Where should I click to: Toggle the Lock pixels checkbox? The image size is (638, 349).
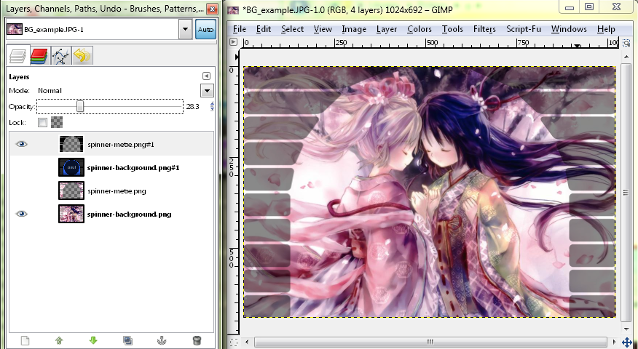(x=42, y=122)
